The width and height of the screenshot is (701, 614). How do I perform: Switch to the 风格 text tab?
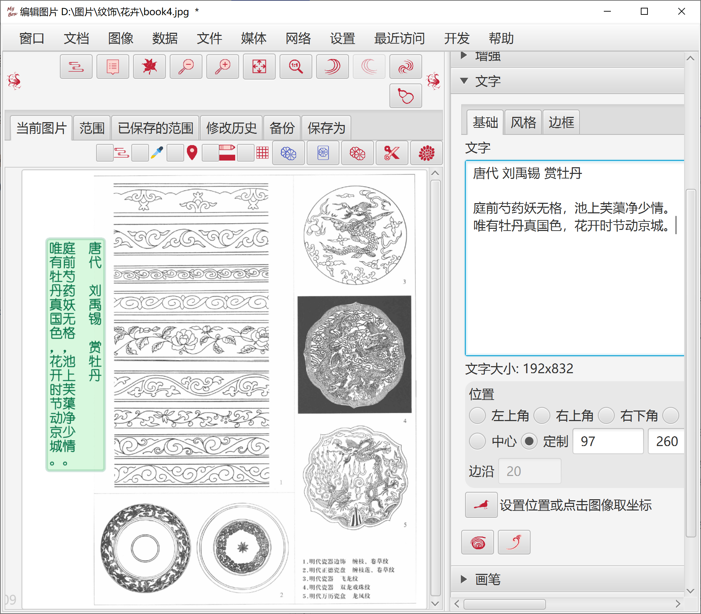(523, 122)
